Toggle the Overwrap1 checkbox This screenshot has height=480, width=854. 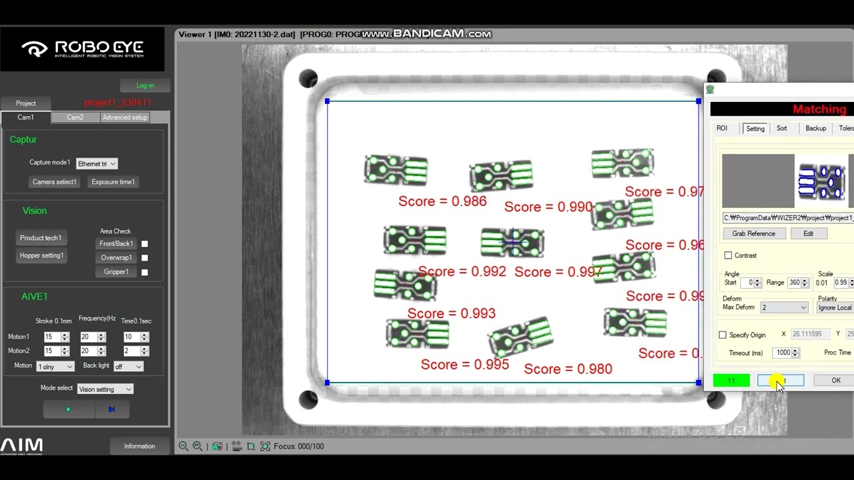[145, 258]
